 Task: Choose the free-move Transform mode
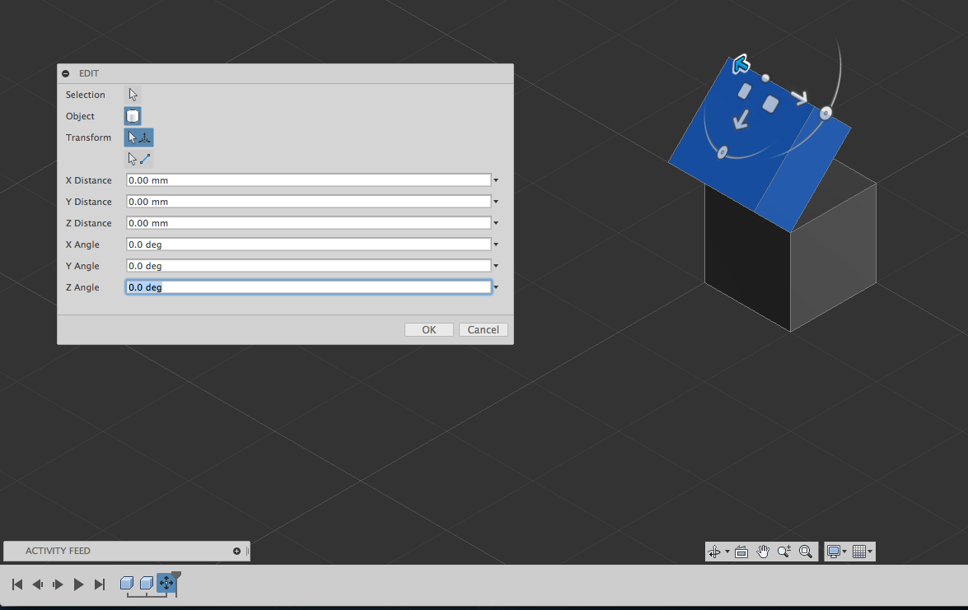coord(138,137)
